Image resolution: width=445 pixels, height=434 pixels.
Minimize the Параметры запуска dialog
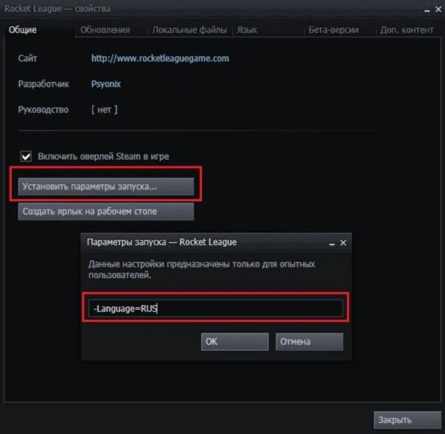pyautogui.click(x=332, y=243)
